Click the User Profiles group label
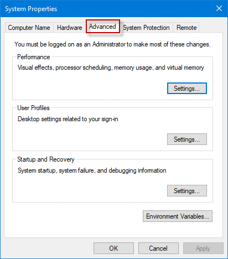This screenshot has height=259, width=228. pos(33,108)
